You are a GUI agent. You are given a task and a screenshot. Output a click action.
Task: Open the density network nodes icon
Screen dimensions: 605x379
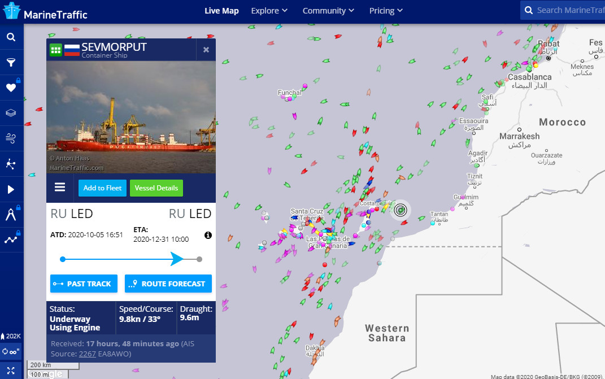(11, 164)
